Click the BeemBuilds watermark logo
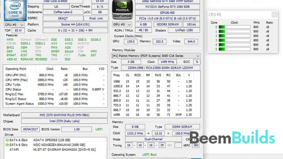 pyautogui.click(x=232, y=138)
